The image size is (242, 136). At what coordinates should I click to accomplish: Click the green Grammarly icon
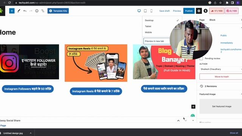pyautogui.click(x=192, y=116)
